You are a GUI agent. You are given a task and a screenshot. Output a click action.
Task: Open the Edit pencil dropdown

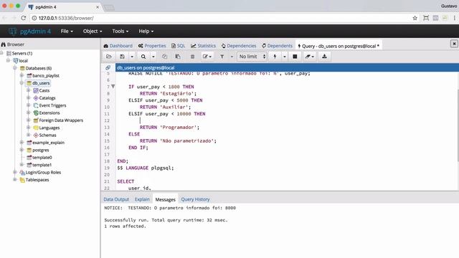(x=207, y=57)
